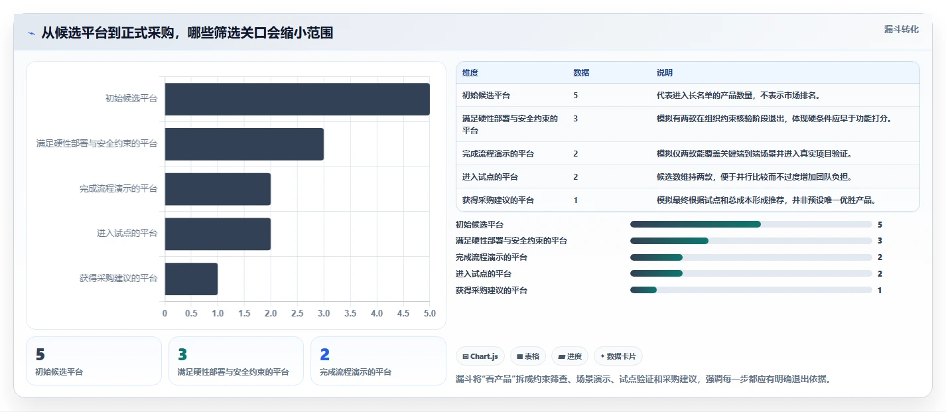Viewport: 946px width, 412px height.
Task: Click the 漏斗转化 label in the header
Action: pos(902,29)
